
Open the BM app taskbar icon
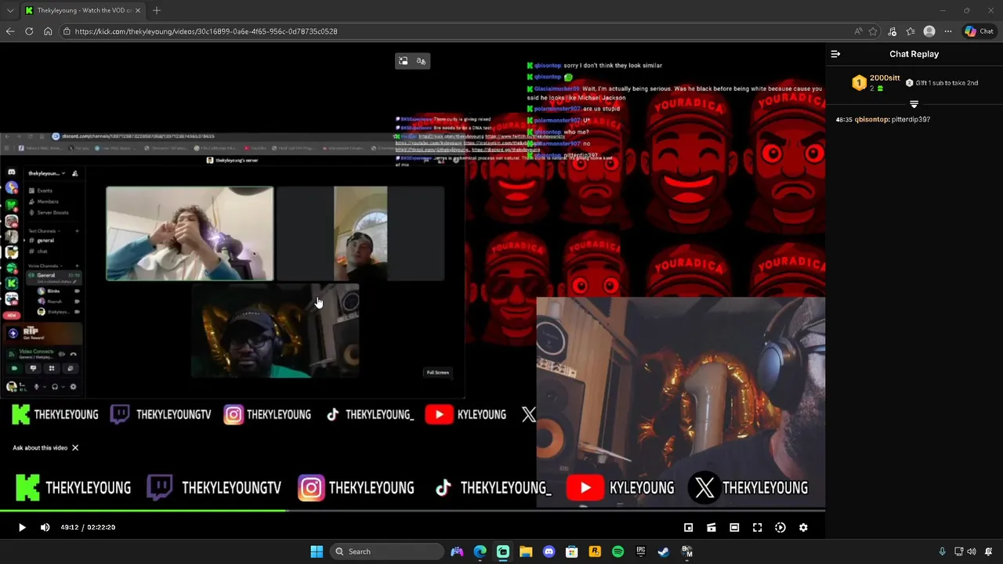point(687,551)
